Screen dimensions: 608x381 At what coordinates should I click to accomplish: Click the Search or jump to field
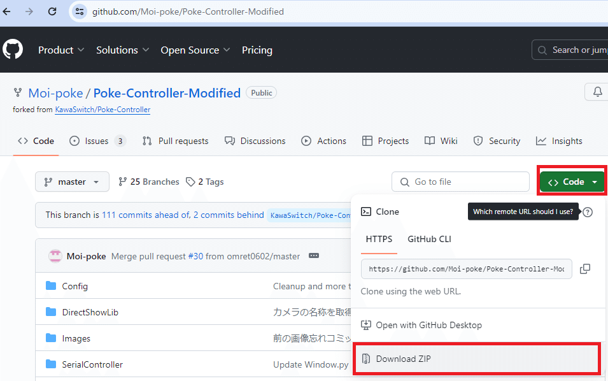coord(570,50)
